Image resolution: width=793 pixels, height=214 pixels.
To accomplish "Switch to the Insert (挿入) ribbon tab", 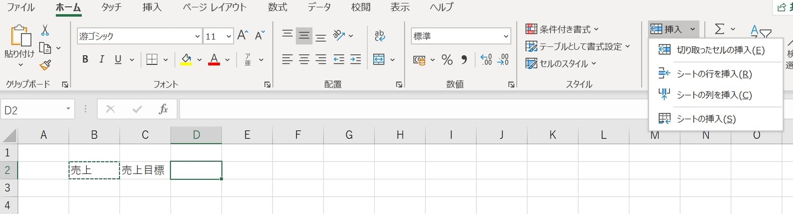I will point(152,7).
